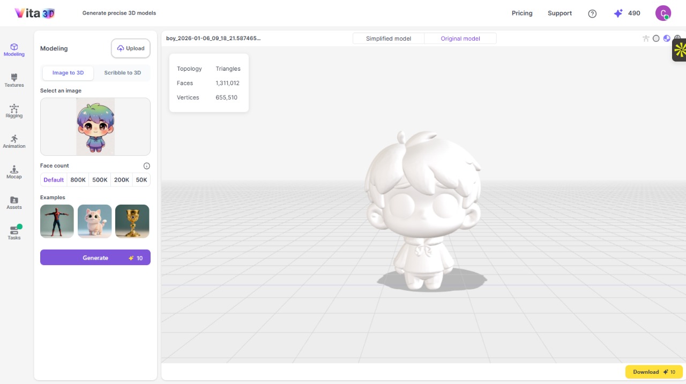Open the Assets folder icon
Image resolution: width=686 pixels, height=384 pixels.
click(14, 202)
